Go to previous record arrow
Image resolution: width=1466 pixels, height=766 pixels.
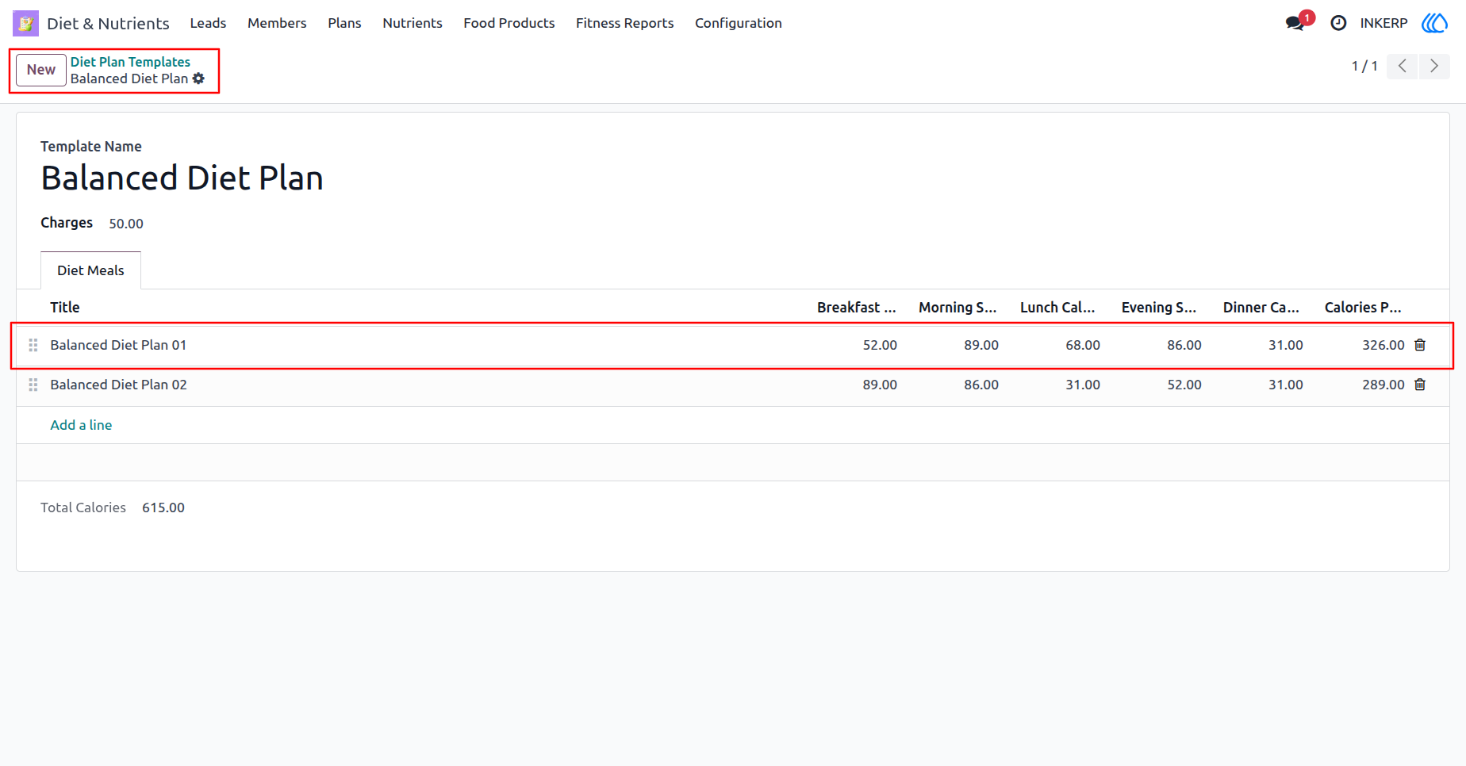click(x=1402, y=66)
